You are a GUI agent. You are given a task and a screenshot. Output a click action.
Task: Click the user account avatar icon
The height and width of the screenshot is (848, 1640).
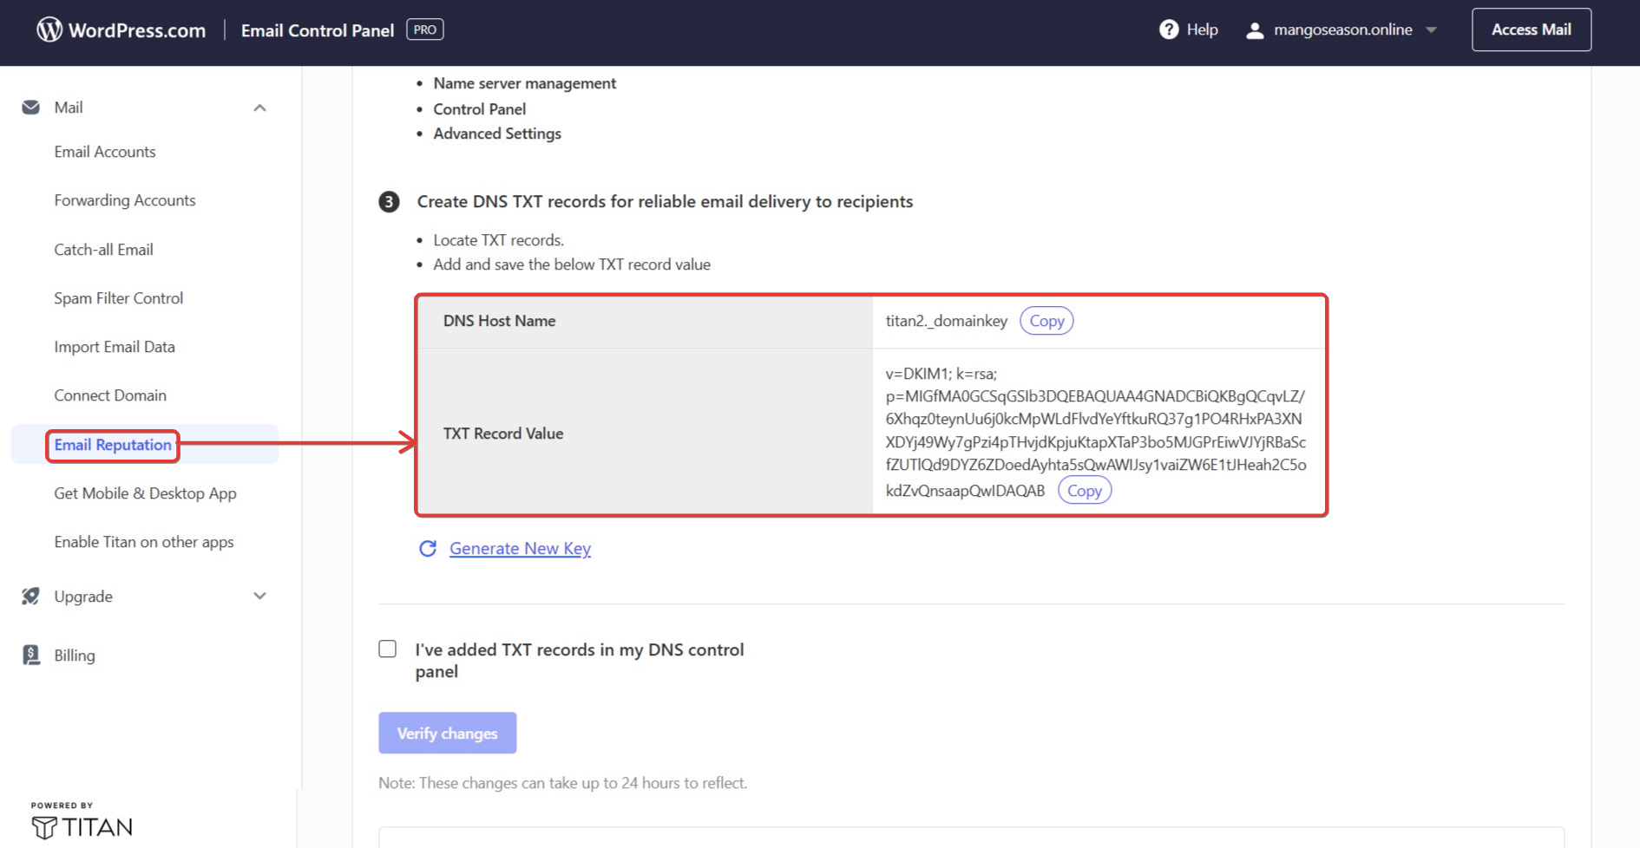pyautogui.click(x=1254, y=30)
